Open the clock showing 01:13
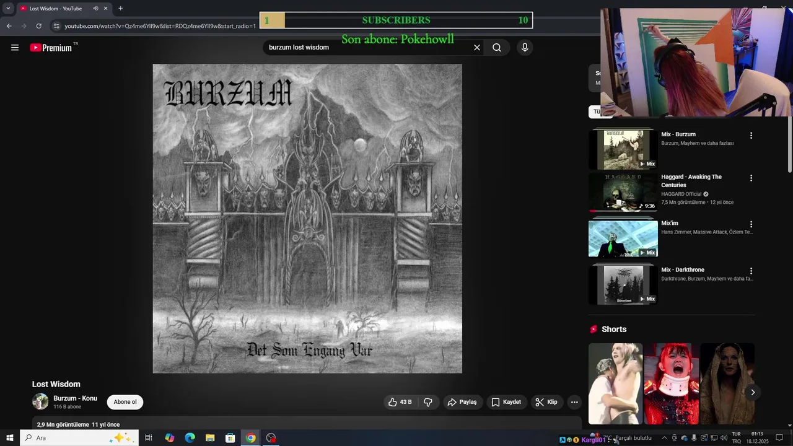793x446 pixels. pyautogui.click(x=757, y=438)
